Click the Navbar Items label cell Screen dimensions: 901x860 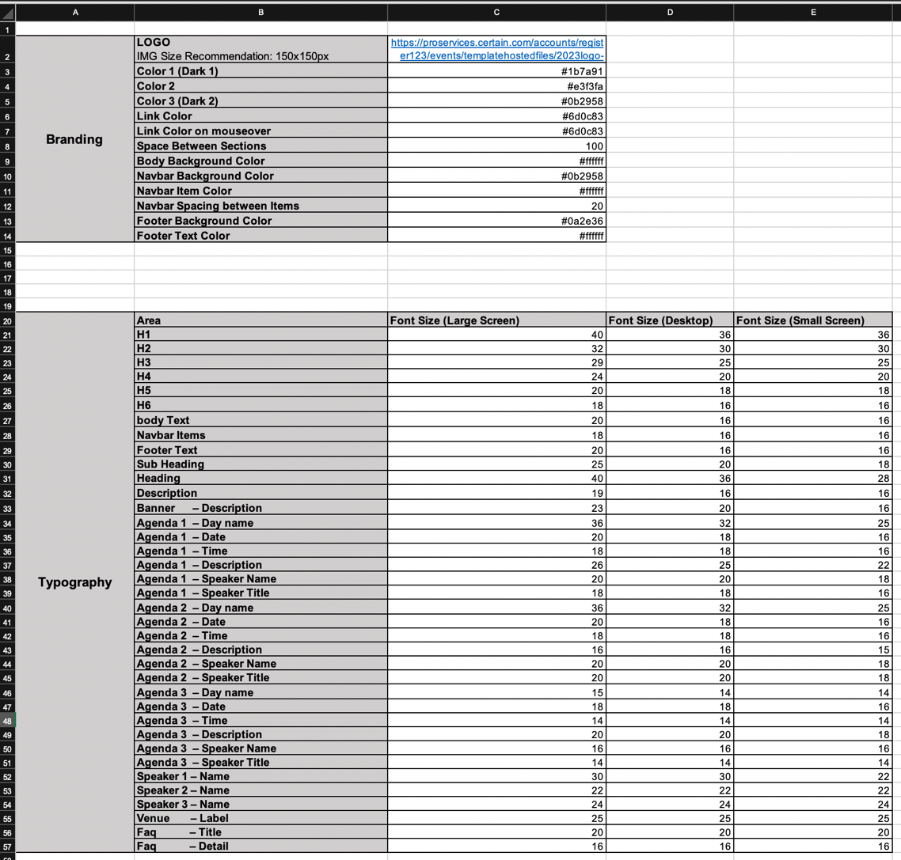tap(260, 435)
